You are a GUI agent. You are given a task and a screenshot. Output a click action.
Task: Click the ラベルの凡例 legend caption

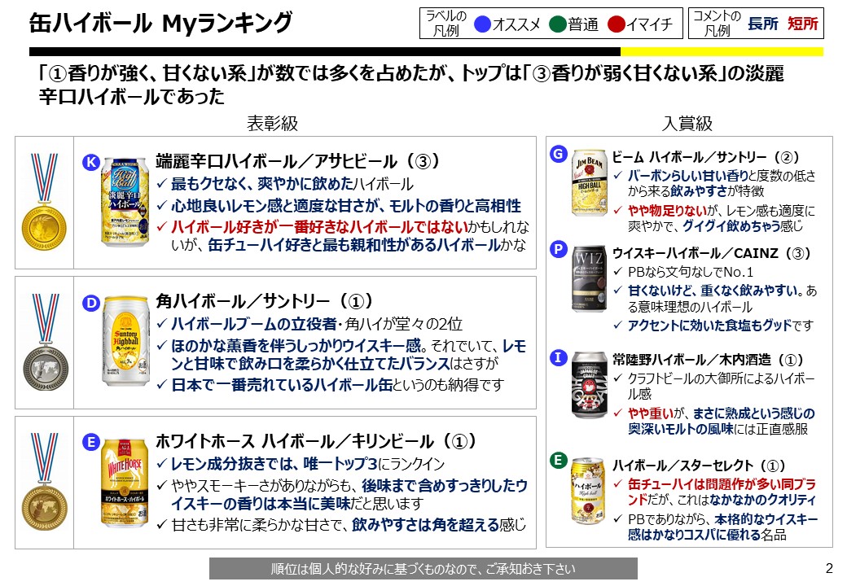pyautogui.click(x=446, y=24)
